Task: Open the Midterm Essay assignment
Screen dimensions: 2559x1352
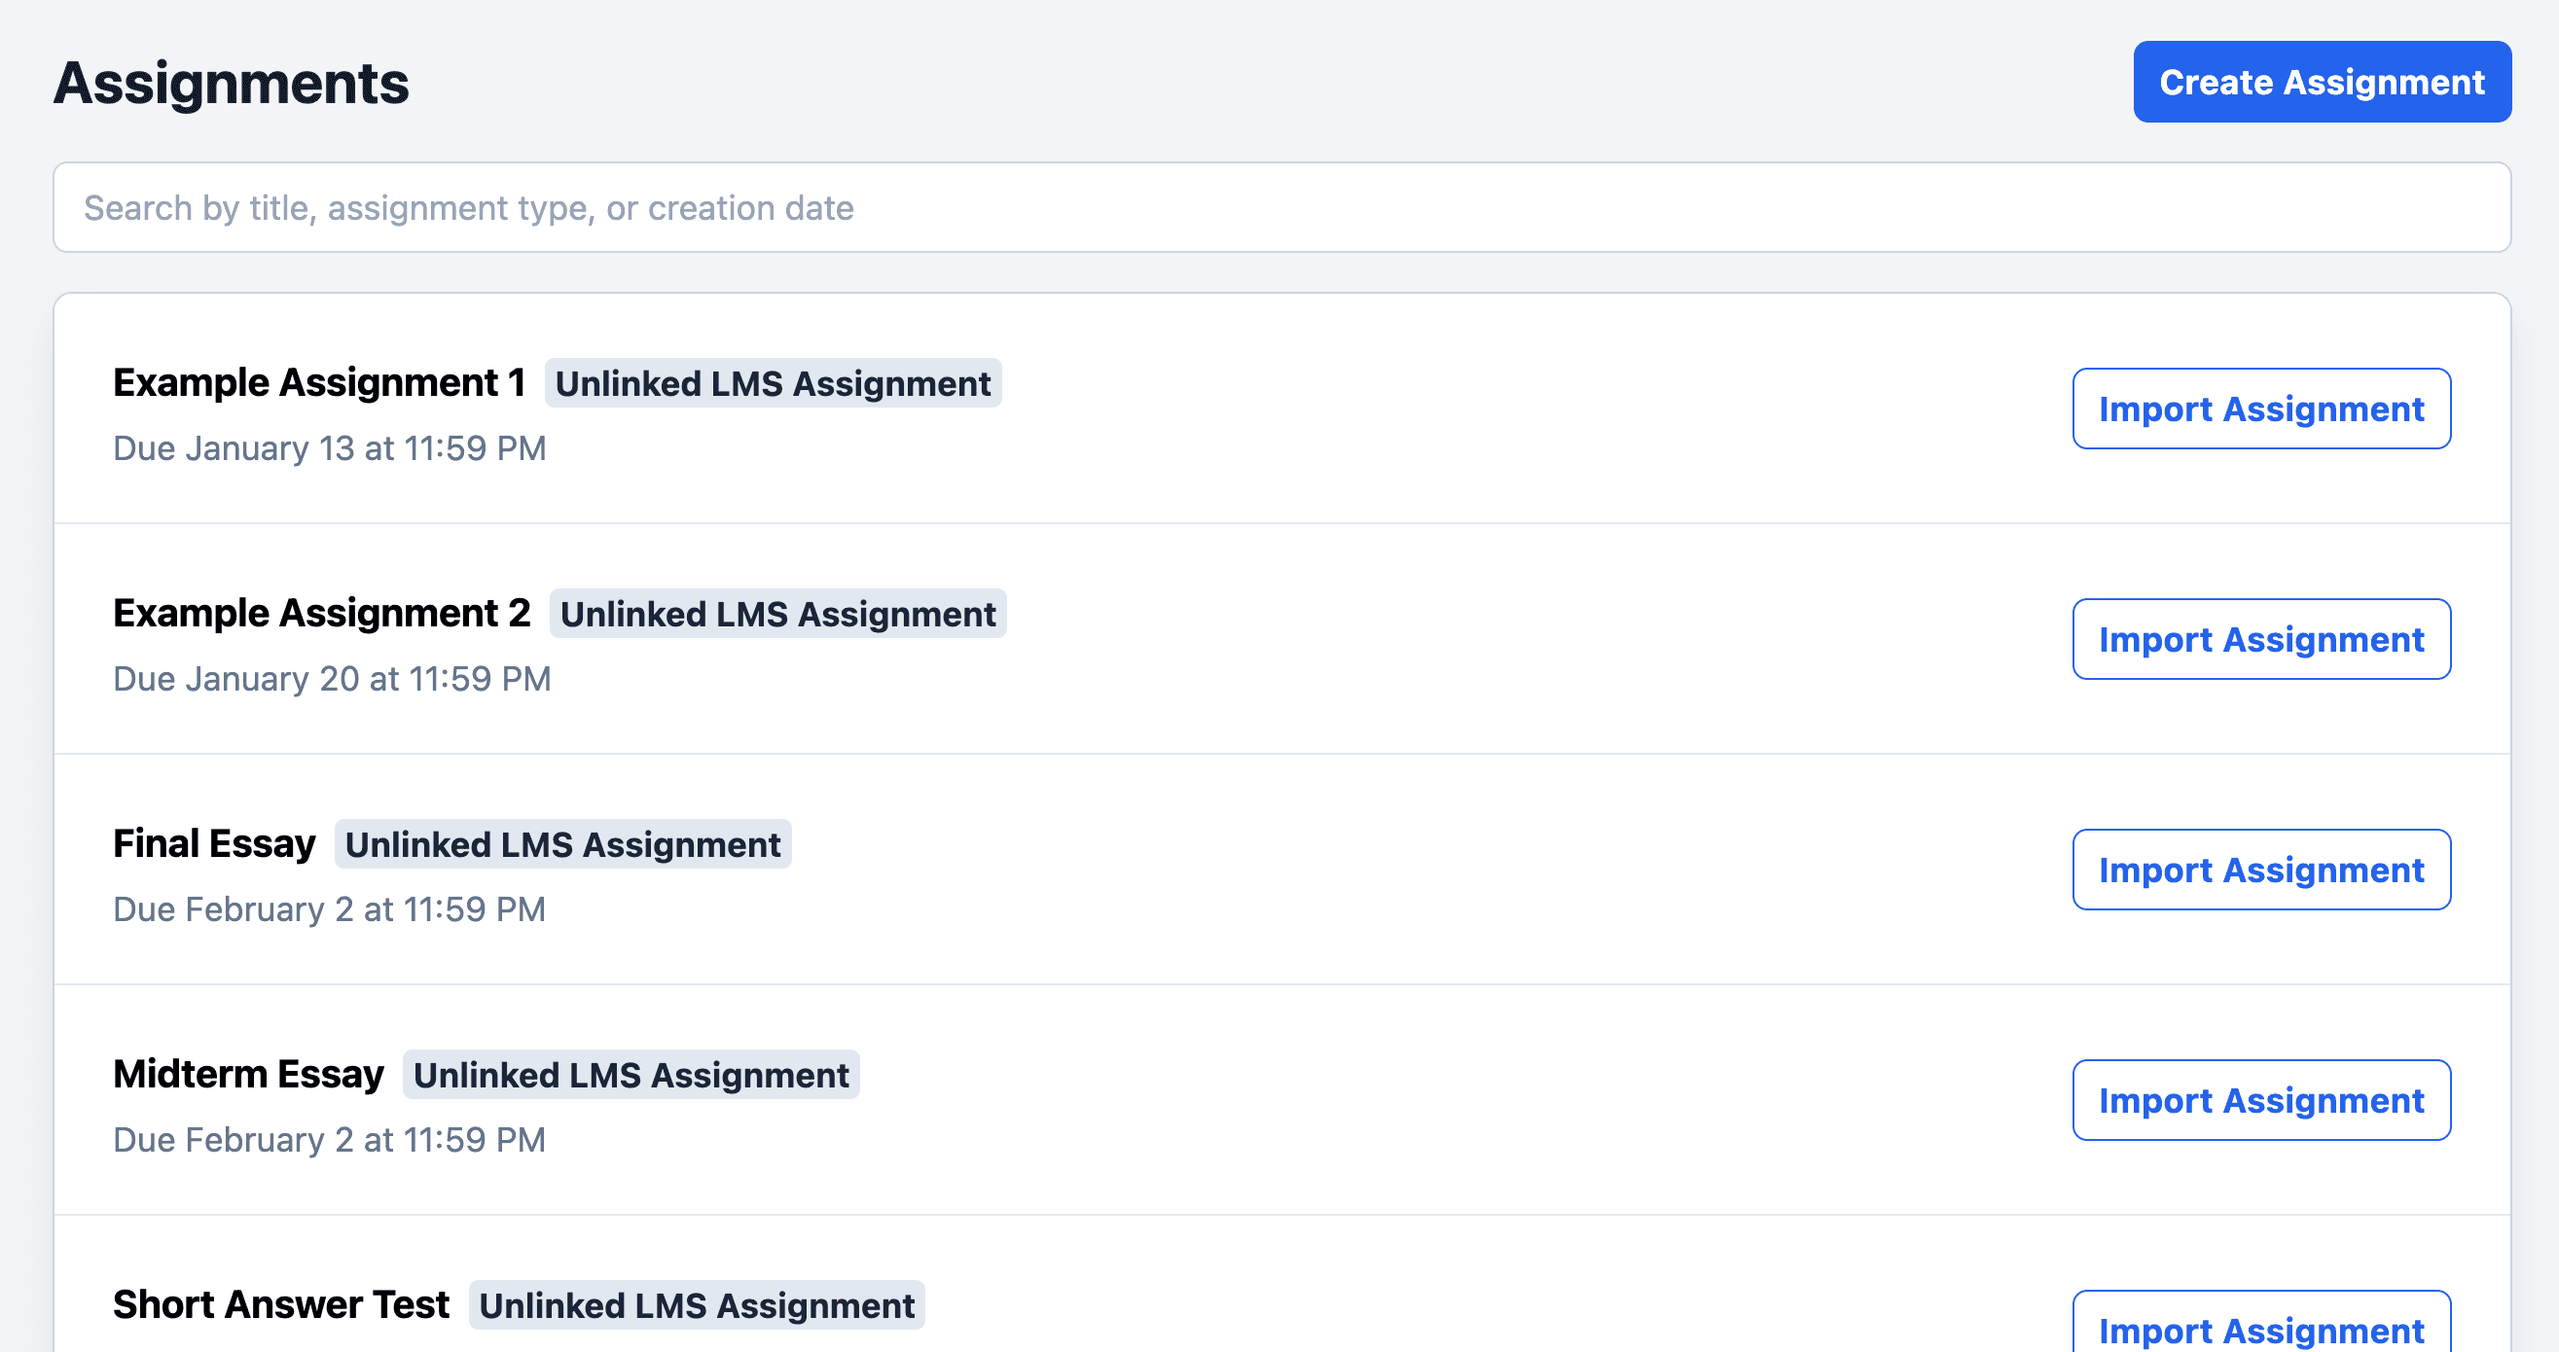Action: pyautogui.click(x=247, y=1073)
